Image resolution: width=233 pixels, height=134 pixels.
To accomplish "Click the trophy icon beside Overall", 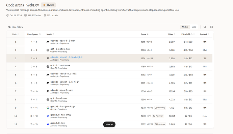I will click(x=44, y=5).
